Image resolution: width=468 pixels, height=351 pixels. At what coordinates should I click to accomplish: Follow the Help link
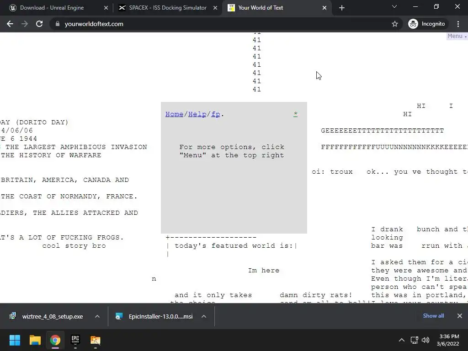[197, 114]
